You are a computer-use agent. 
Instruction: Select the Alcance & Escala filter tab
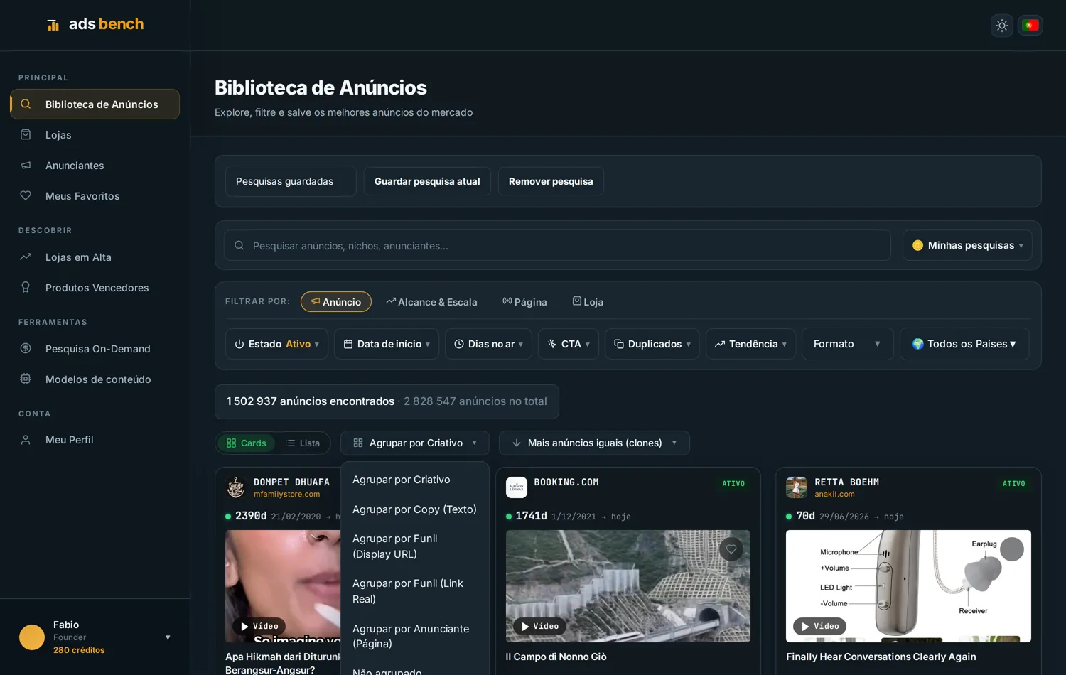coord(431,301)
